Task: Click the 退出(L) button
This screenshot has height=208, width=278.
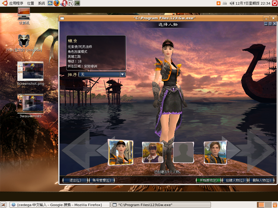Action: tap(75, 180)
